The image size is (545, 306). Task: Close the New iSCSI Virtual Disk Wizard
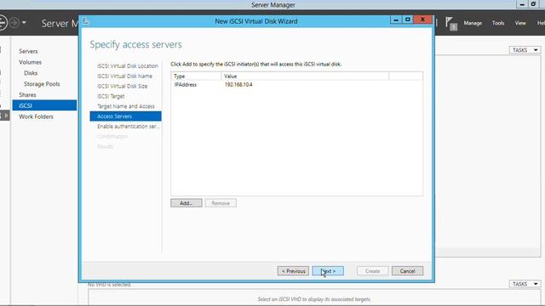pos(422,20)
